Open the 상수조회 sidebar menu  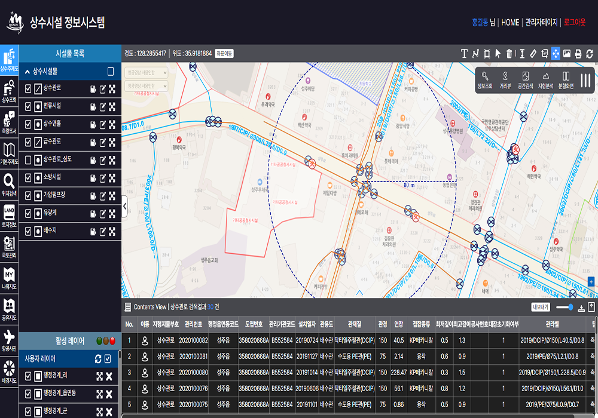(x=9, y=91)
